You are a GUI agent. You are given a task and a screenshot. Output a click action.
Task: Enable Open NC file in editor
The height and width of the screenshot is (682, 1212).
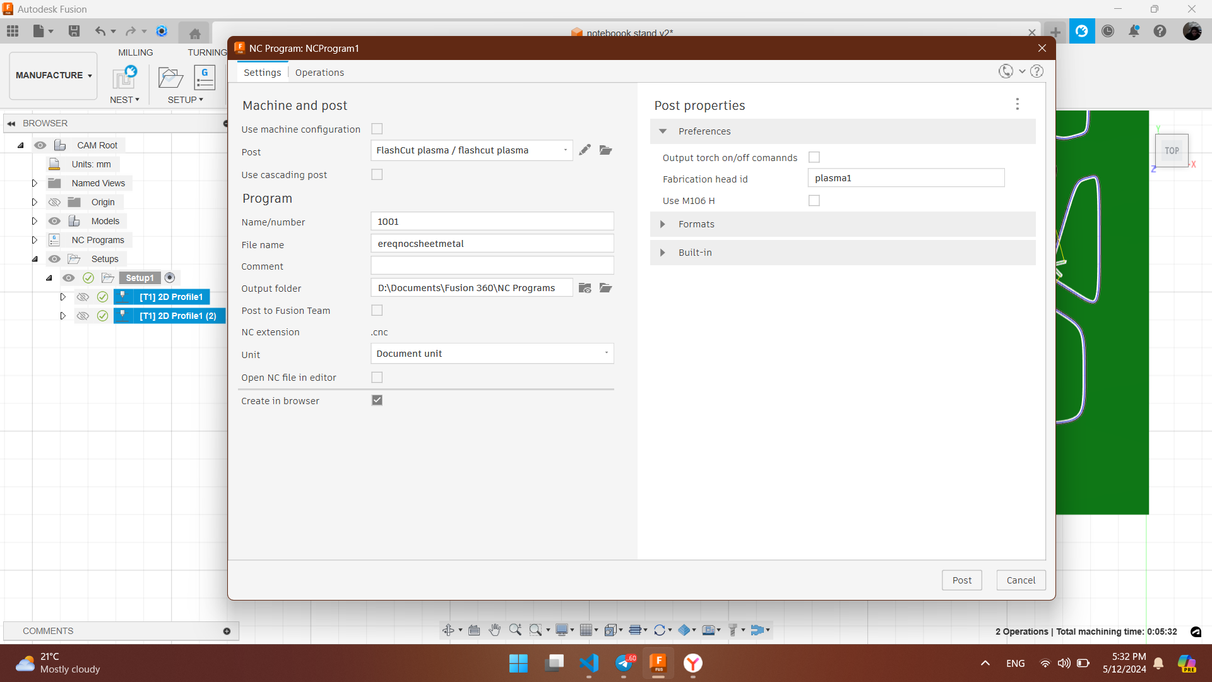(x=377, y=377)
